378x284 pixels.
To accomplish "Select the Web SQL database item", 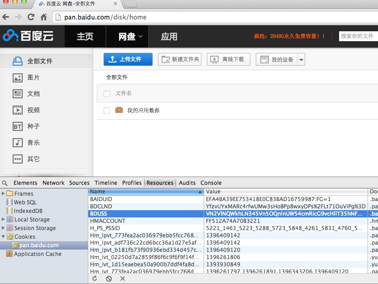I will pyautogui.click(x=22, y=202).
